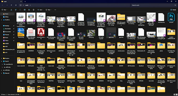178x96 pixels.
Task: Collapse the This PC tree node
Action: tap(2, 61)
